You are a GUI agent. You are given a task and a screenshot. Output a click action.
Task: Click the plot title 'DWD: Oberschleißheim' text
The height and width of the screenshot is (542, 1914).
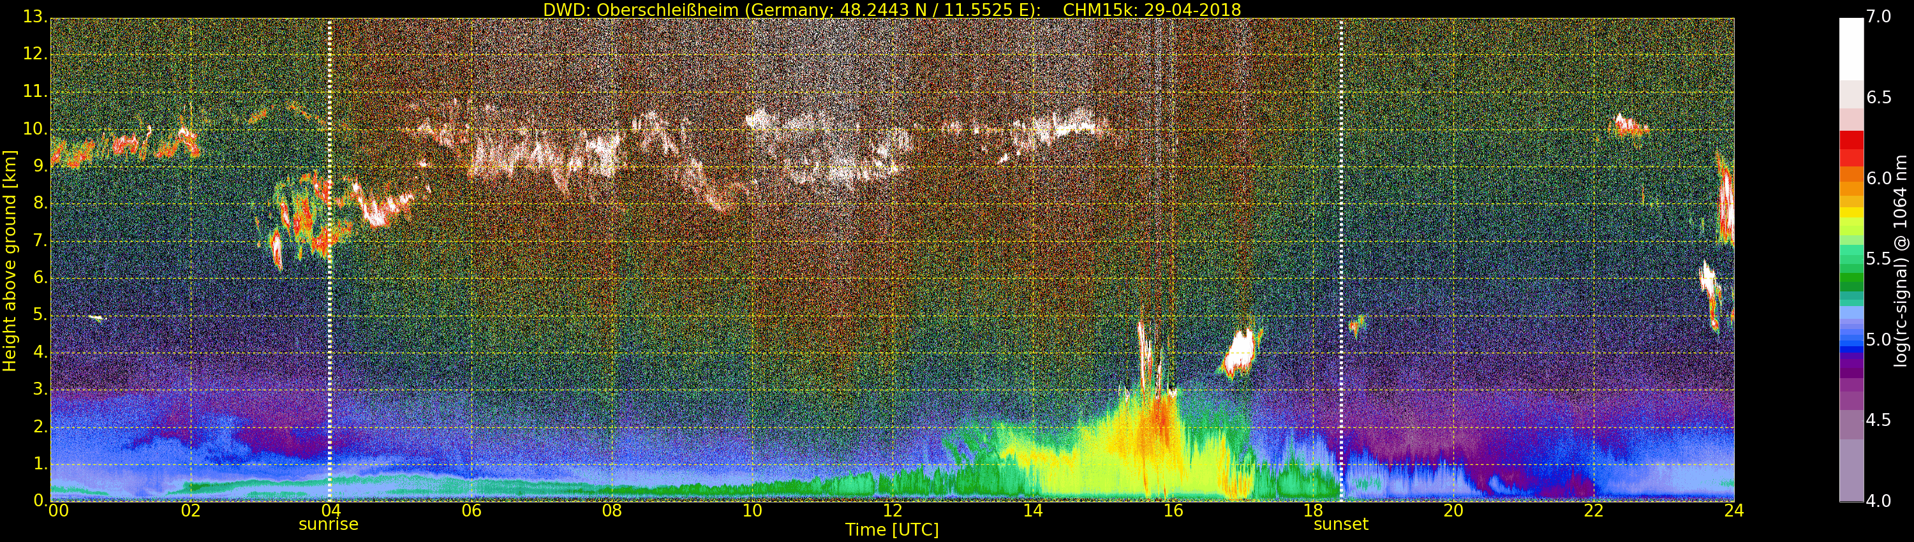coord(641,10)
